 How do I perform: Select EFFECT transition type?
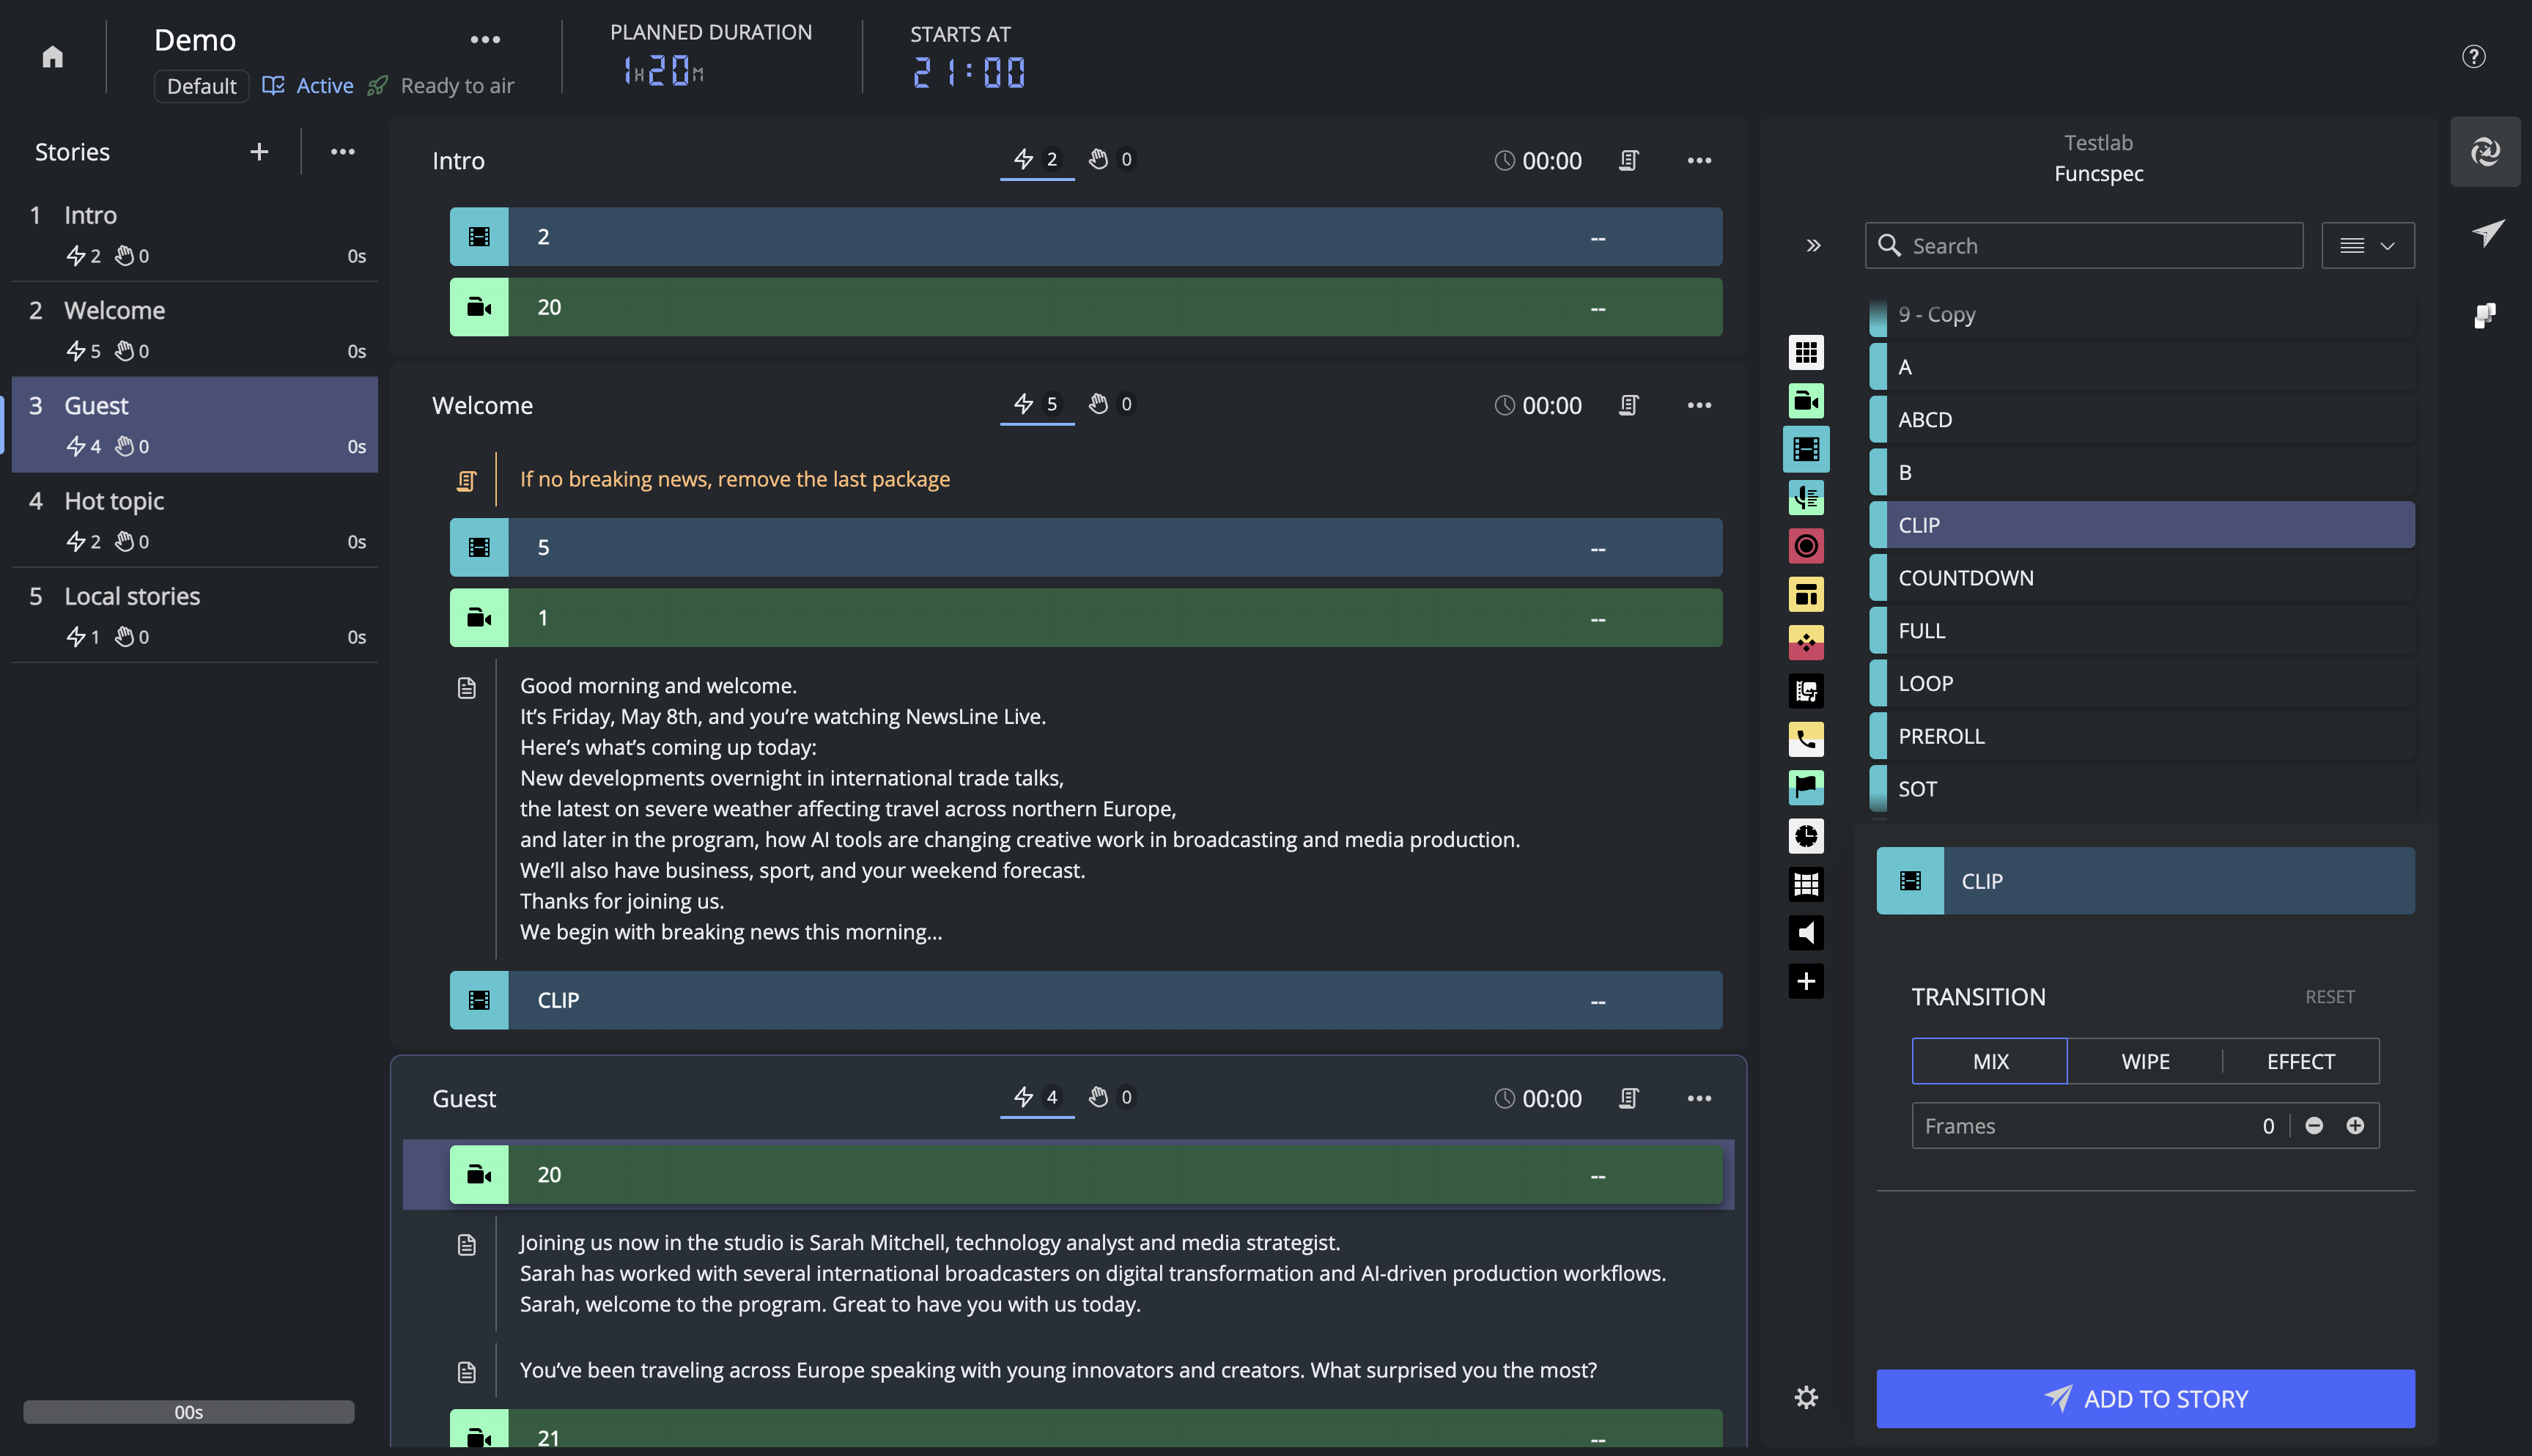(x=2300, y=1061)
